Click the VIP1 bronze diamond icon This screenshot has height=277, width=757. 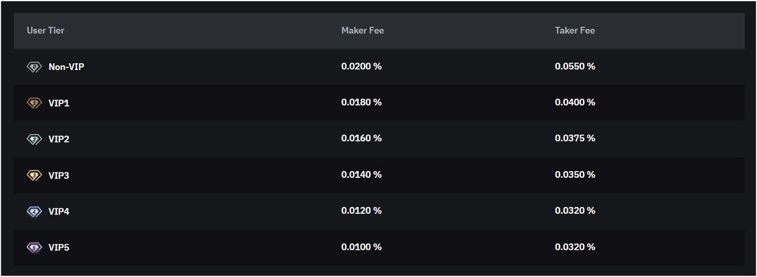coord(34,103)
